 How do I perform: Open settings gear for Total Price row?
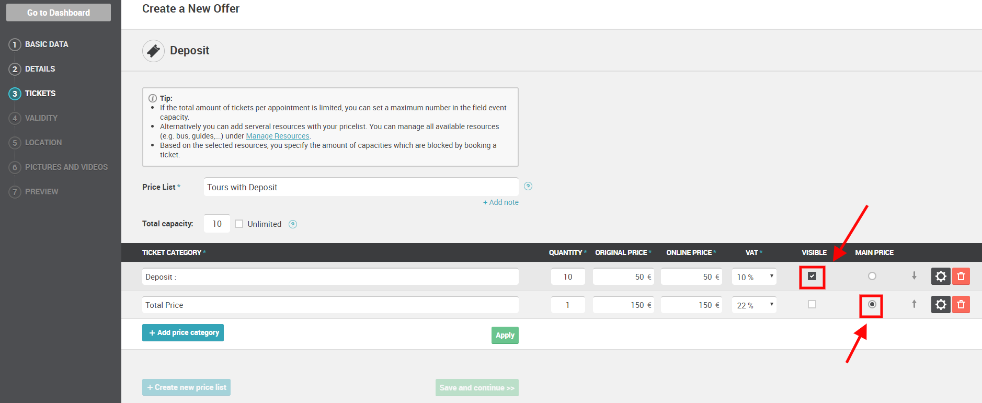coord(941,305)
